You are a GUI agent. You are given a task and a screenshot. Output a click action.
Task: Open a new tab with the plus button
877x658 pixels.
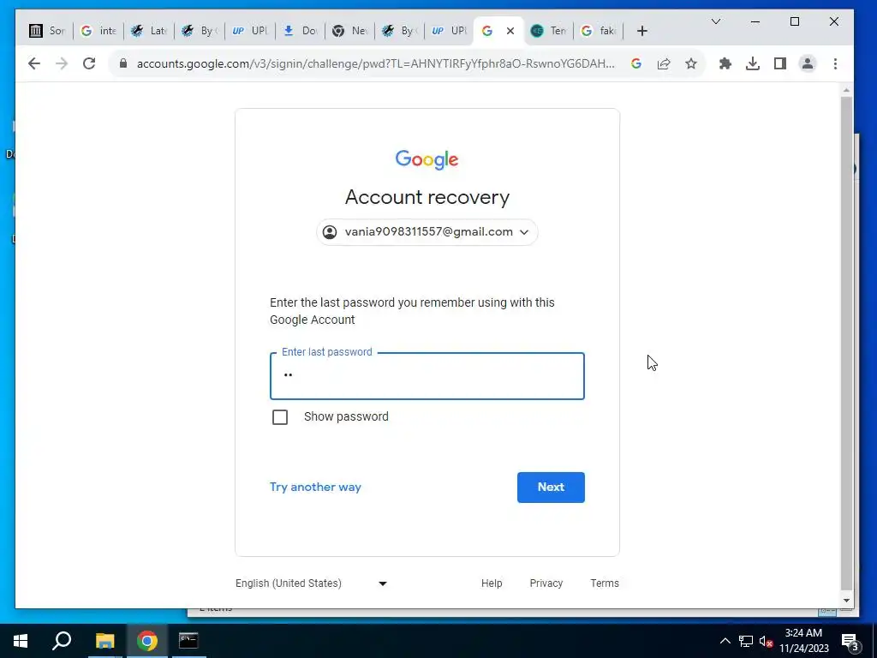pos(642,31)
